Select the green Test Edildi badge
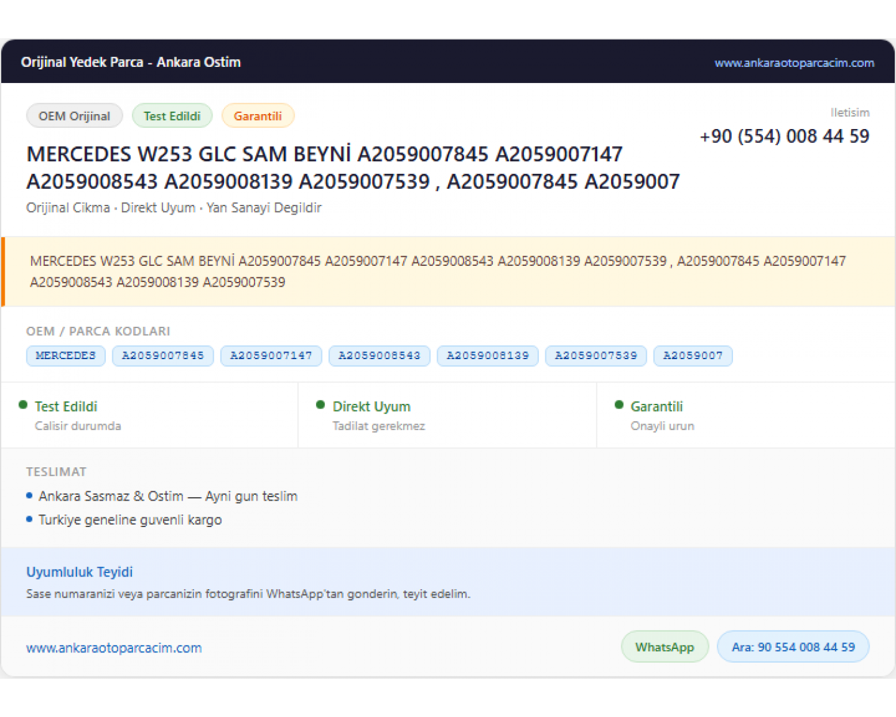The image size is (896, 717). coord(172,116)
